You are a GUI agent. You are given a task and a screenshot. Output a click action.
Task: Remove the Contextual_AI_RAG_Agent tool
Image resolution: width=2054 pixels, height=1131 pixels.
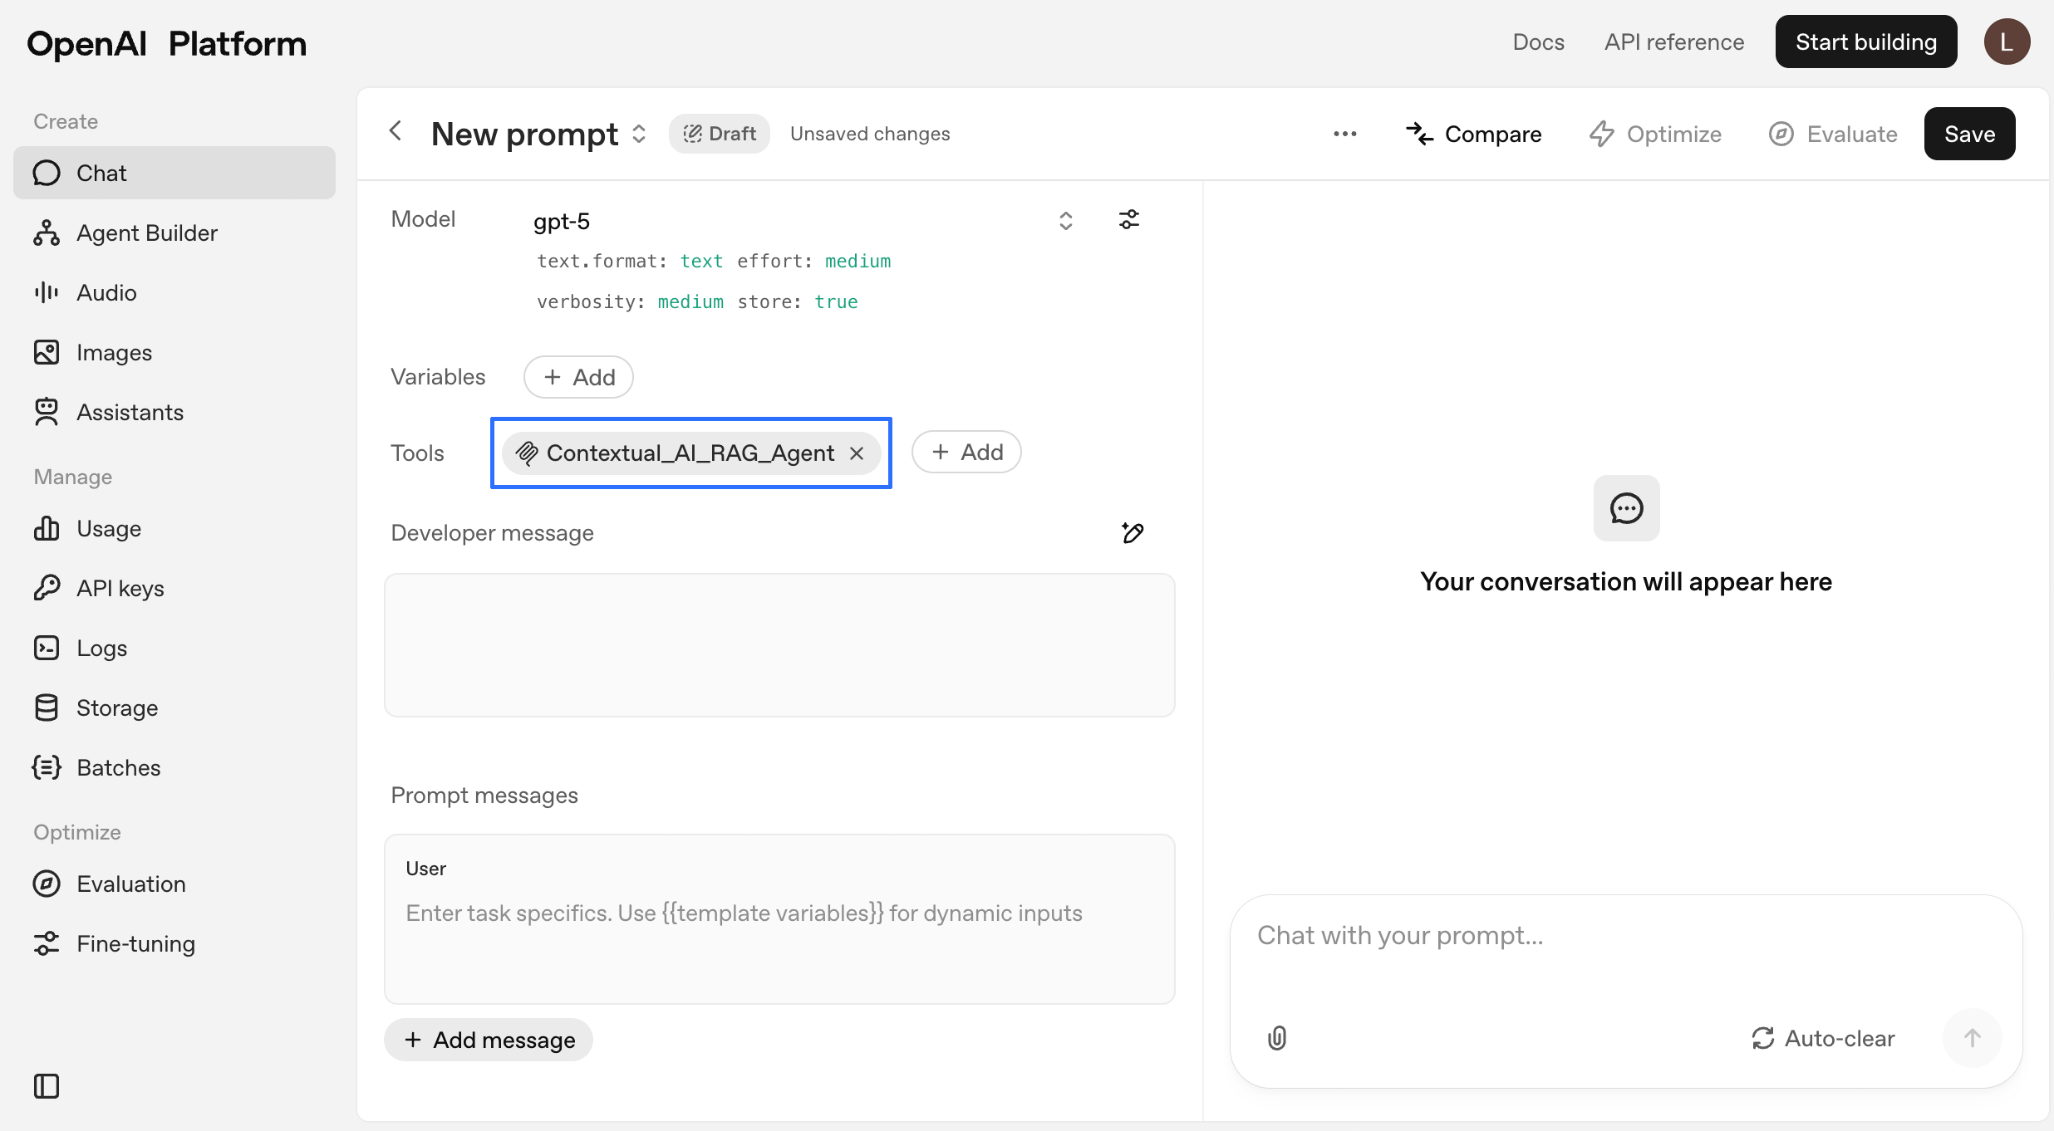click(857, 453)
